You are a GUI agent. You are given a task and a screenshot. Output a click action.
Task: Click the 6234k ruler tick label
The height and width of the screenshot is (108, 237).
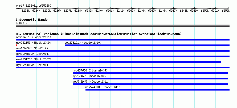pyautogui.click(x=36, y=11)
